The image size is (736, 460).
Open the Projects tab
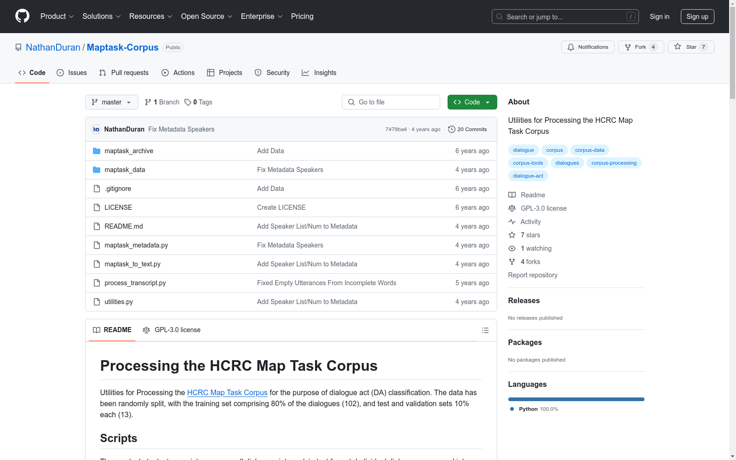[x=224, y=73]
